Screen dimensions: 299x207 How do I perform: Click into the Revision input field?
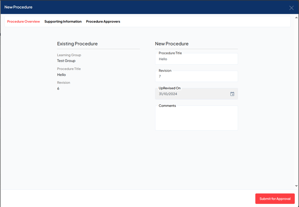[x=196, y=76]
